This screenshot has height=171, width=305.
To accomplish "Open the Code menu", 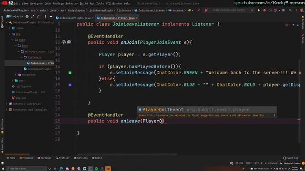I will [x=48, y=3].
